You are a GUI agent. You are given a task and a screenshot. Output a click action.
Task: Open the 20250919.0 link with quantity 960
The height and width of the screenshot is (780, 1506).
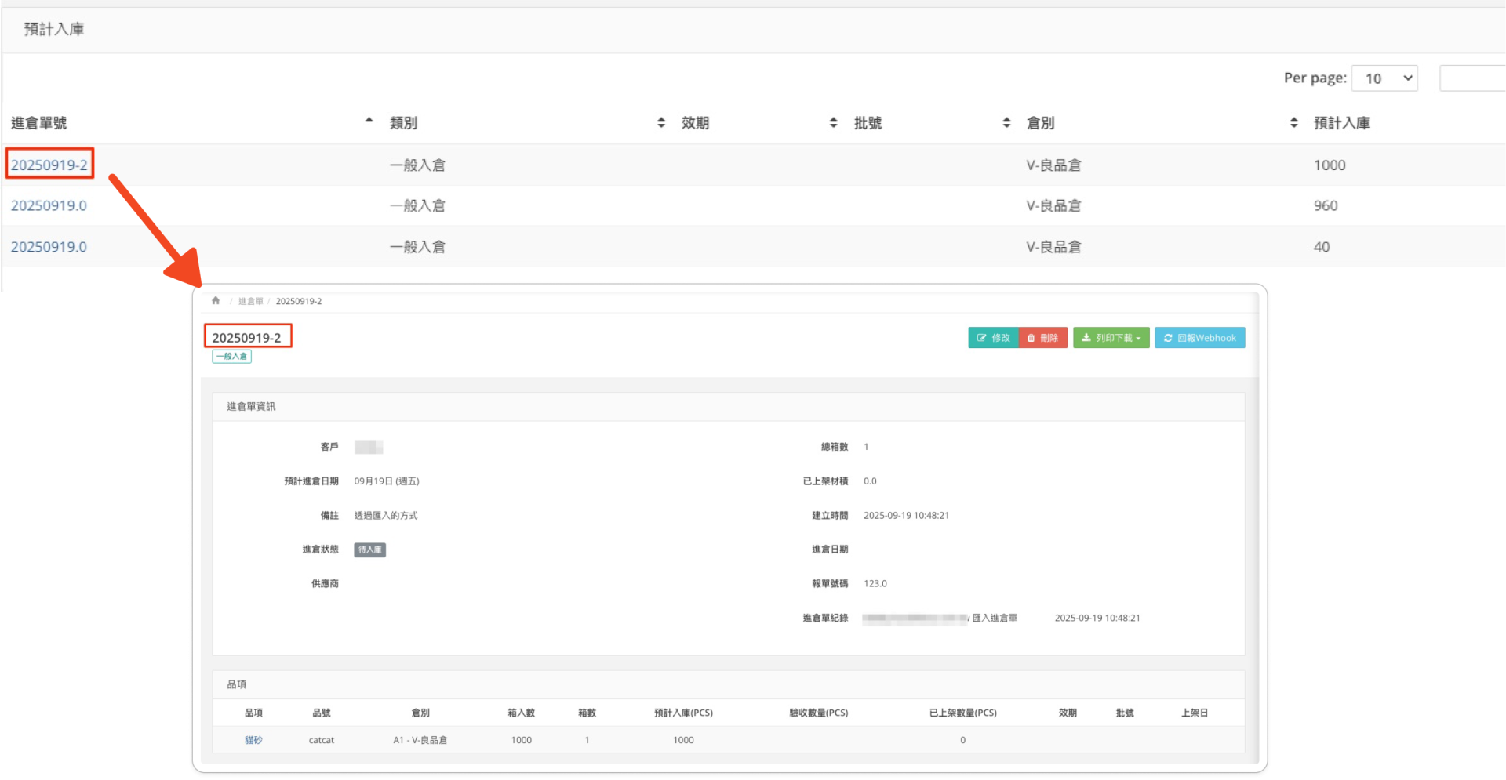[49, 206]
